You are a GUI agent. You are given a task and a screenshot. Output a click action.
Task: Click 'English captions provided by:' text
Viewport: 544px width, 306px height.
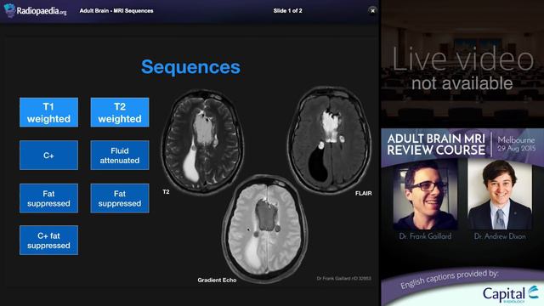pos(450,280)
